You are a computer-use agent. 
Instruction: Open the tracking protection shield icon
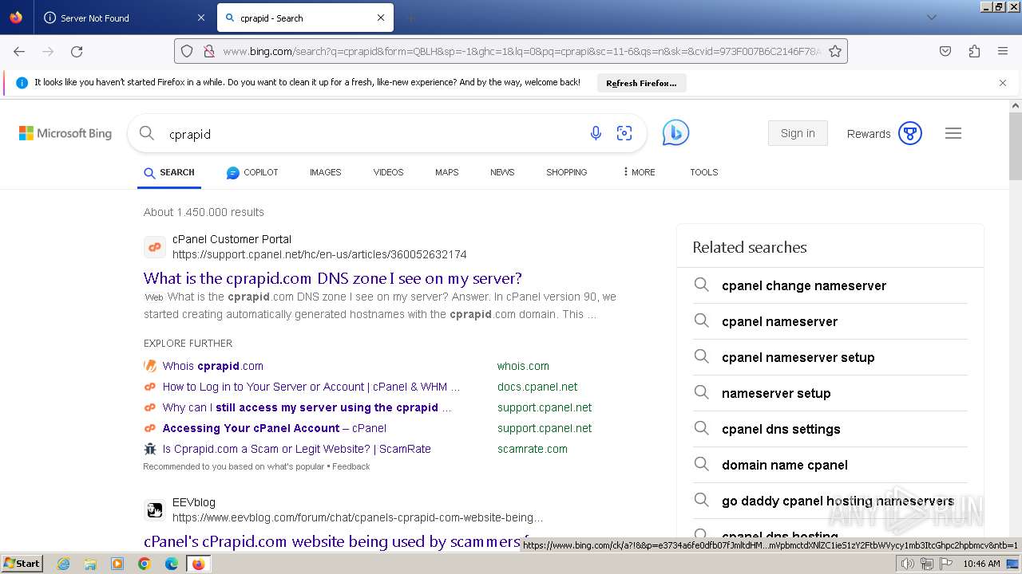(x=187, y=51)
